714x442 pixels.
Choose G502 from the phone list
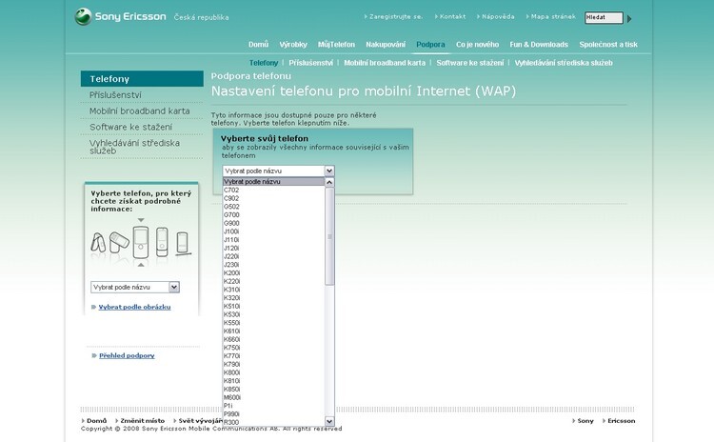273,207
